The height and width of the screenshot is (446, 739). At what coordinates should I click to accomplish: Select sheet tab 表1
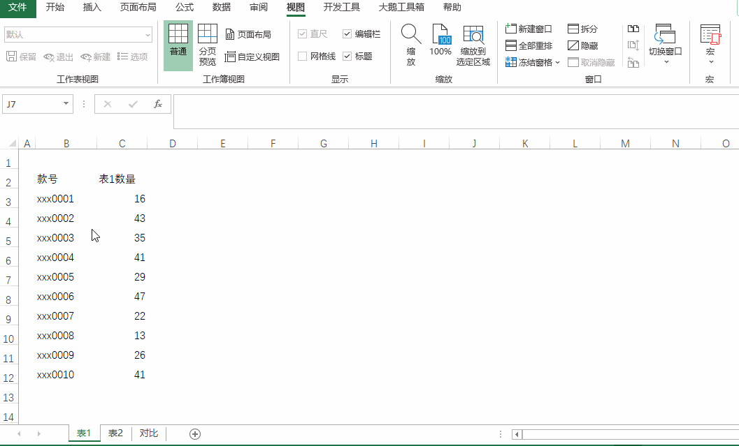84,433
